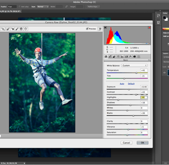
Task: Open the Split Toning panel tab
Action: pyautogui.click(x=122, y=56)
